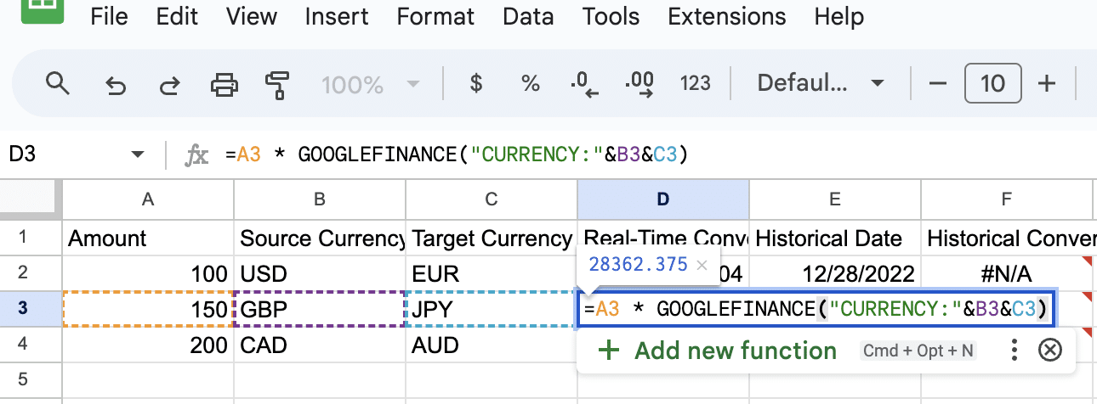The height and width of the screenshot is (404, 1097).
Task: Open the Tools menu
Action: 611,16
